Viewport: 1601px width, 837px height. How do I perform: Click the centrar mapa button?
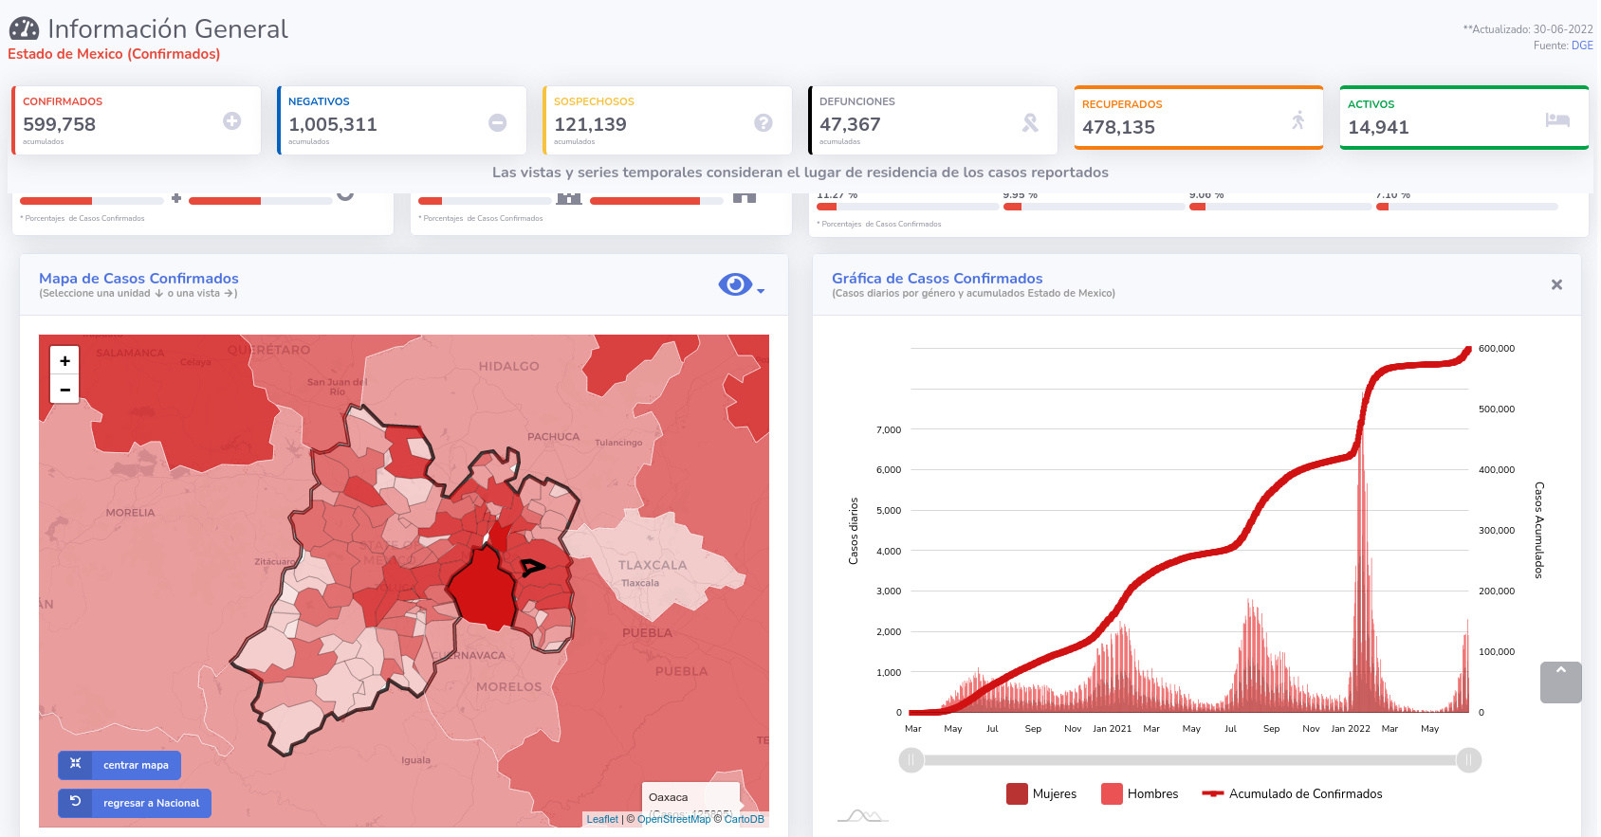pos(120,765)
